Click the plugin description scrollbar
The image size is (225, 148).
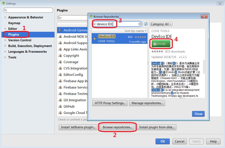click(204, 67)
